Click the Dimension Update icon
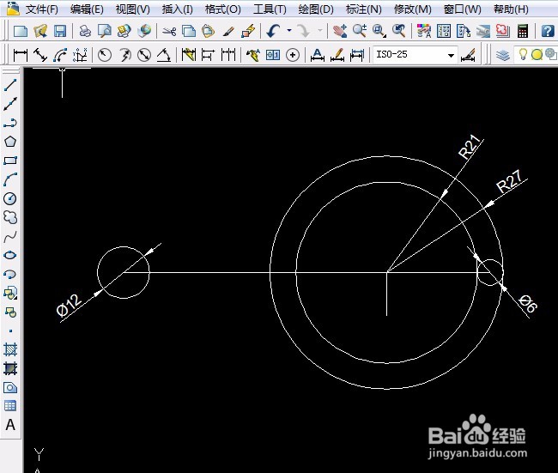 click(x=357, y=55)
